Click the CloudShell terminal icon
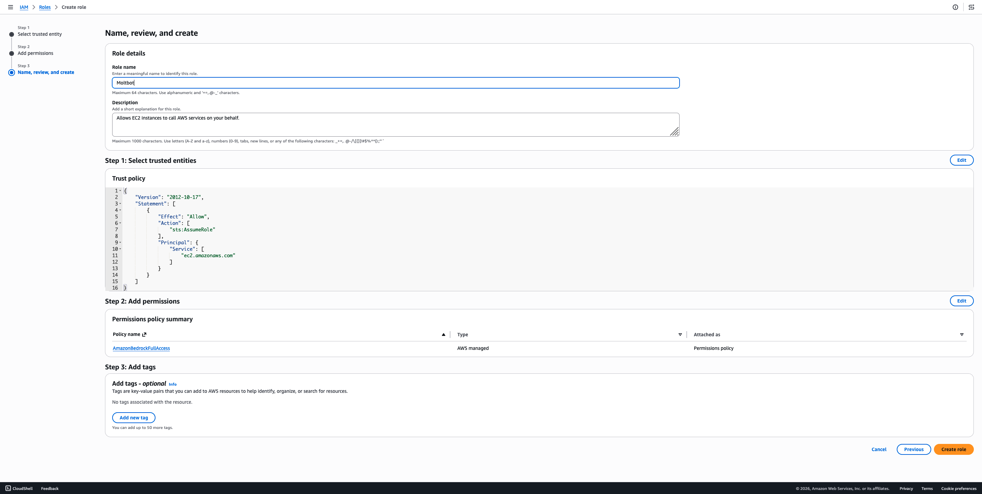982x494 pixels. pos(8,488)
